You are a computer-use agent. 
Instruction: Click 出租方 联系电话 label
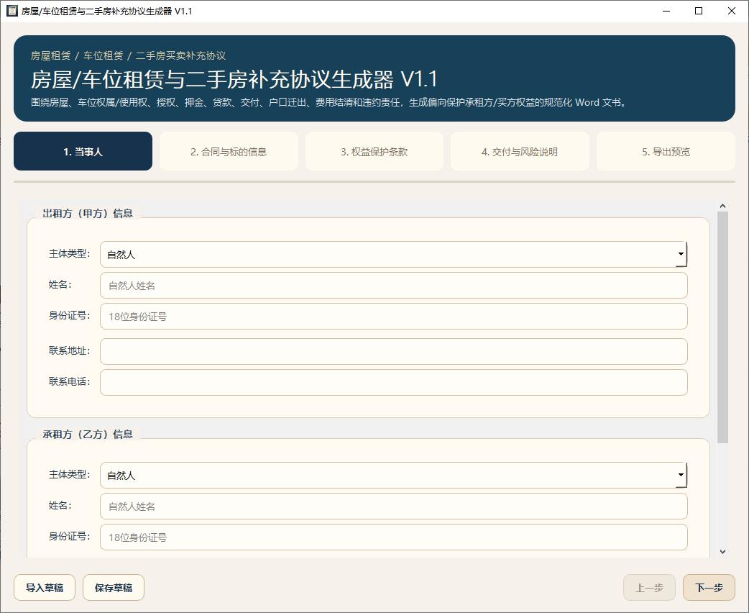[x=69, y=381]
